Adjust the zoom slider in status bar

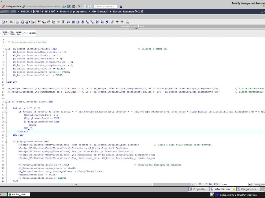260,185
